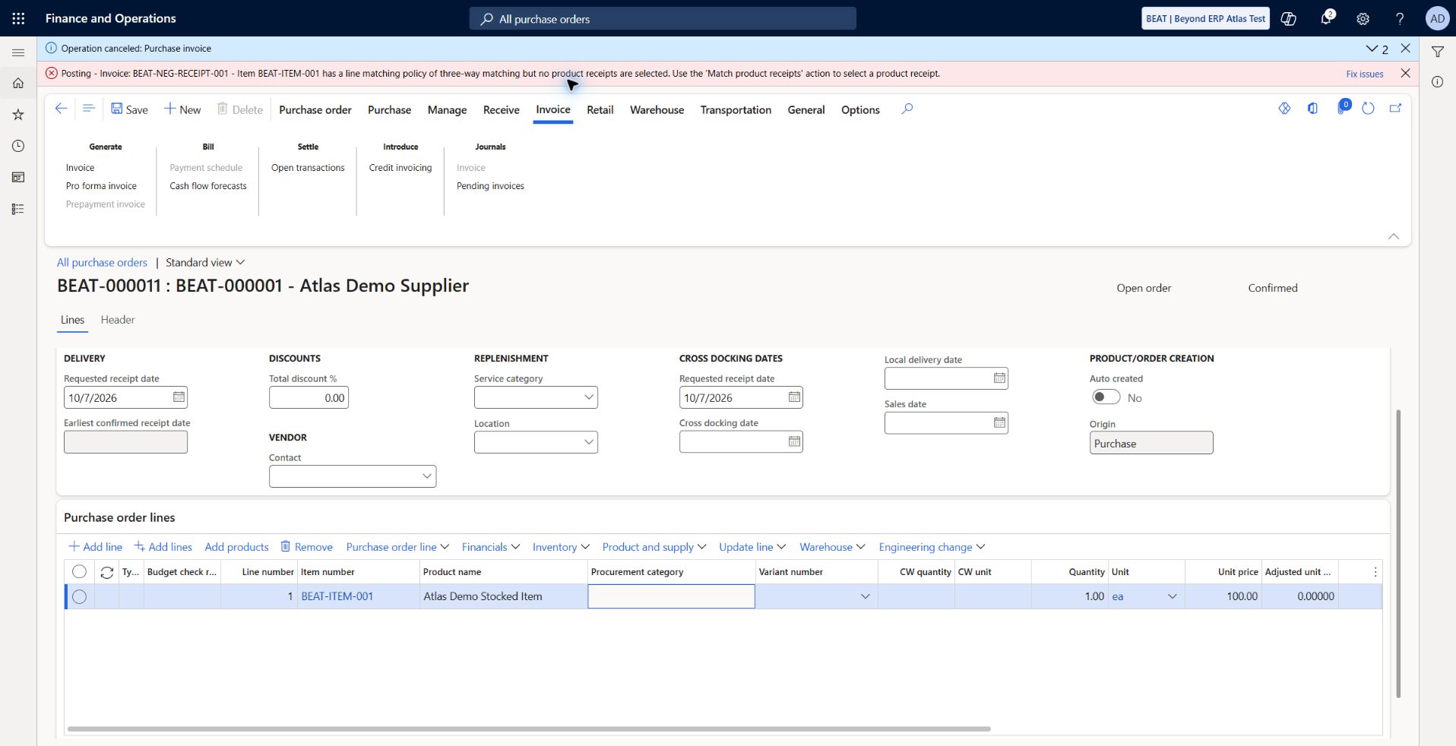This screenshot has height=746, width=1456.
Task: Open the app launcher waffle icon
Action: pyautogui.click(x=18, y=18)
